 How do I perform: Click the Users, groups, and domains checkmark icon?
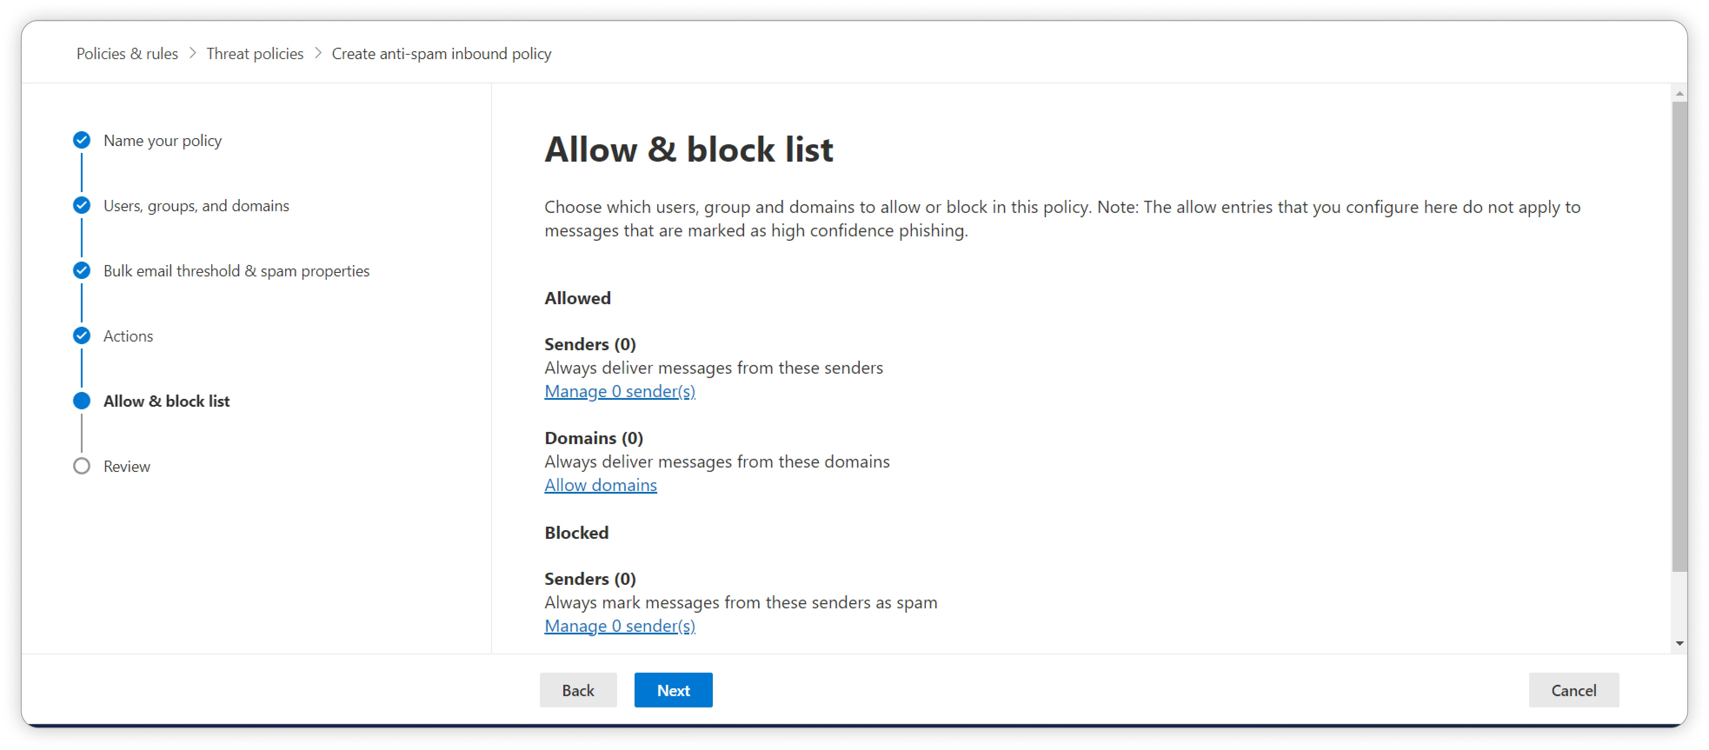[x=82, y=205]
